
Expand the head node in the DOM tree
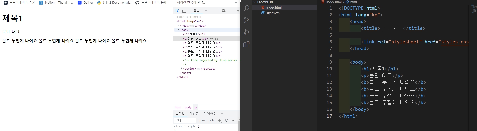pos(178,25)
